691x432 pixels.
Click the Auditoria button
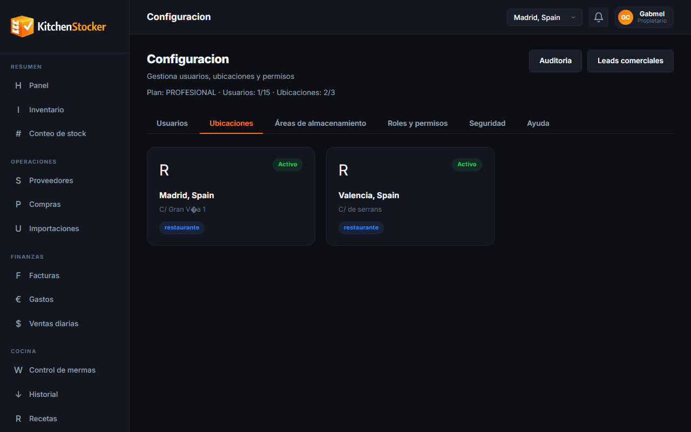[x=555, y=61]
